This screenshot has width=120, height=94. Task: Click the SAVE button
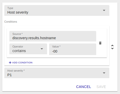101,87
